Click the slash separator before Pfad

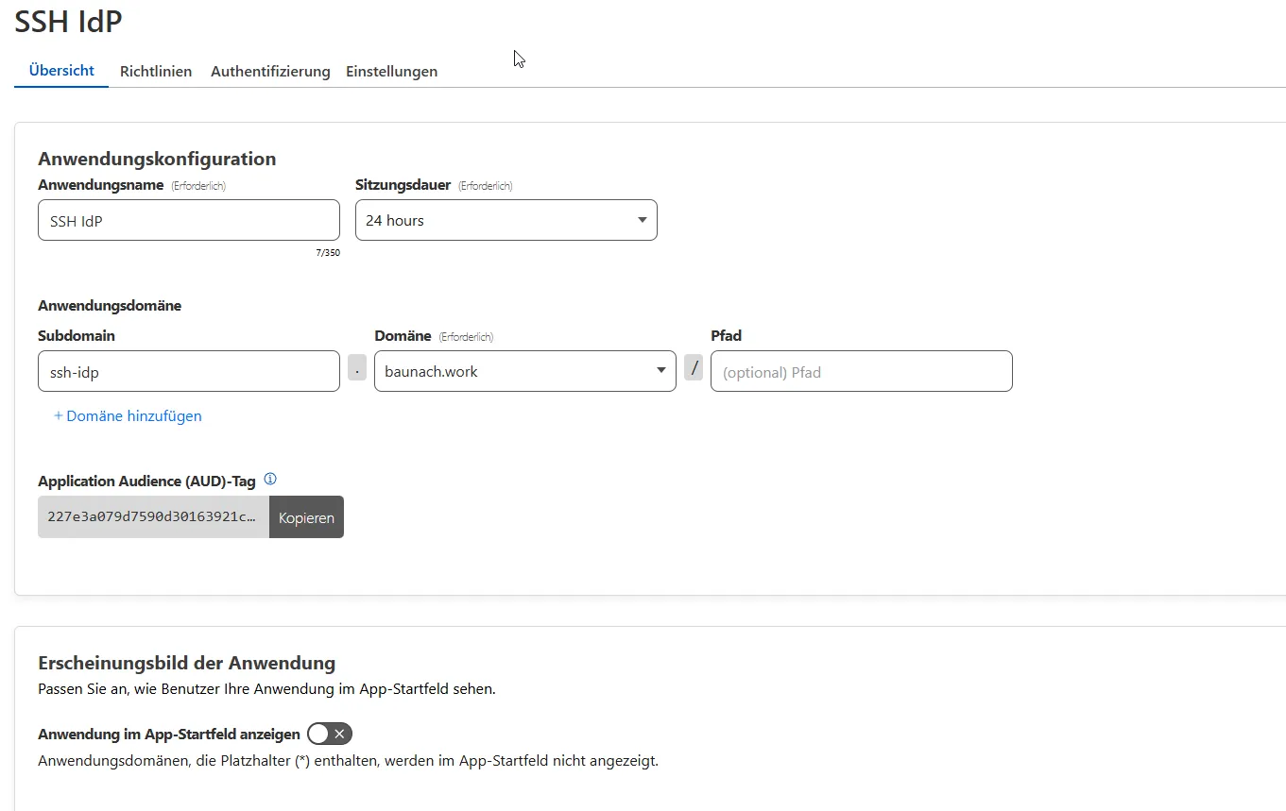[x=694, y=369]
